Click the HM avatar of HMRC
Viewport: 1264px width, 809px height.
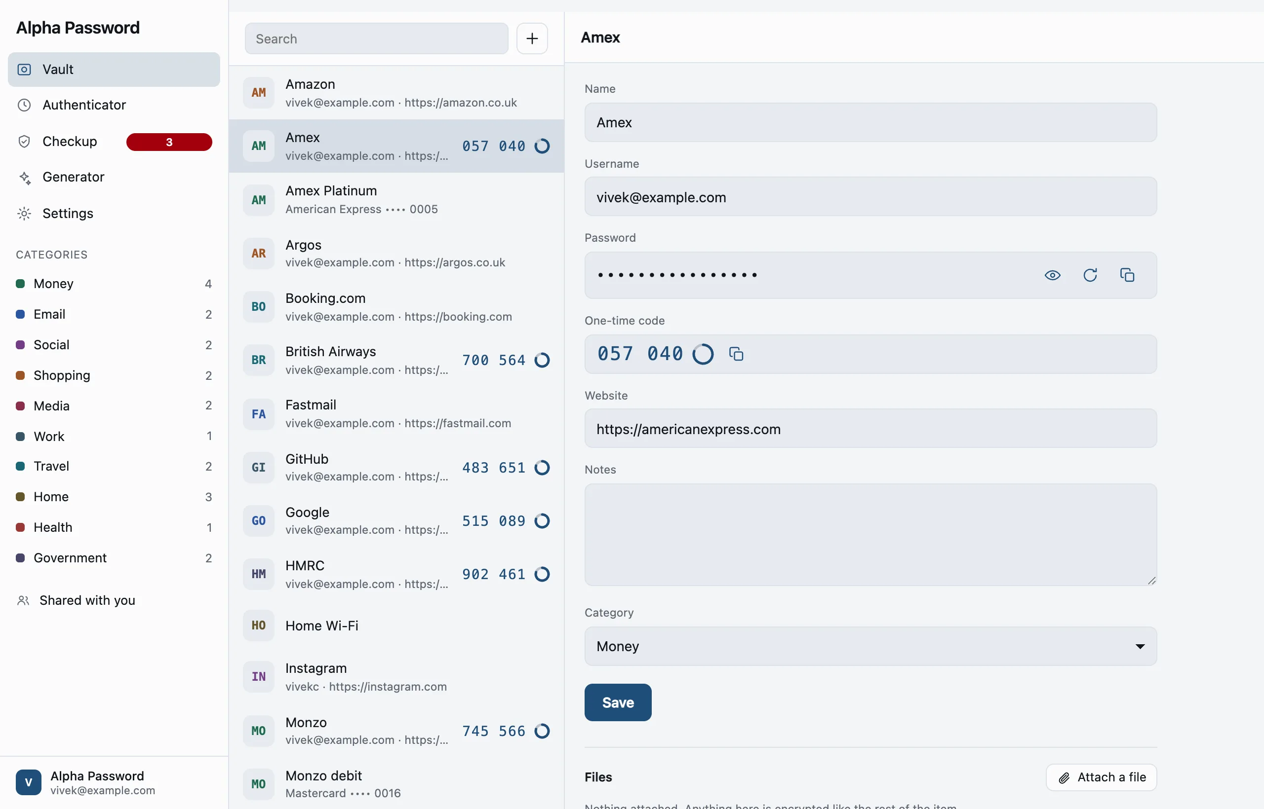coord(258,574)
